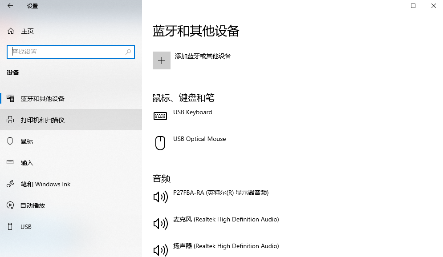Open the 蓝牙和其他设备 settings page
Image resolution: width=443 pixels, height=257 pixels.
(41, 98)
